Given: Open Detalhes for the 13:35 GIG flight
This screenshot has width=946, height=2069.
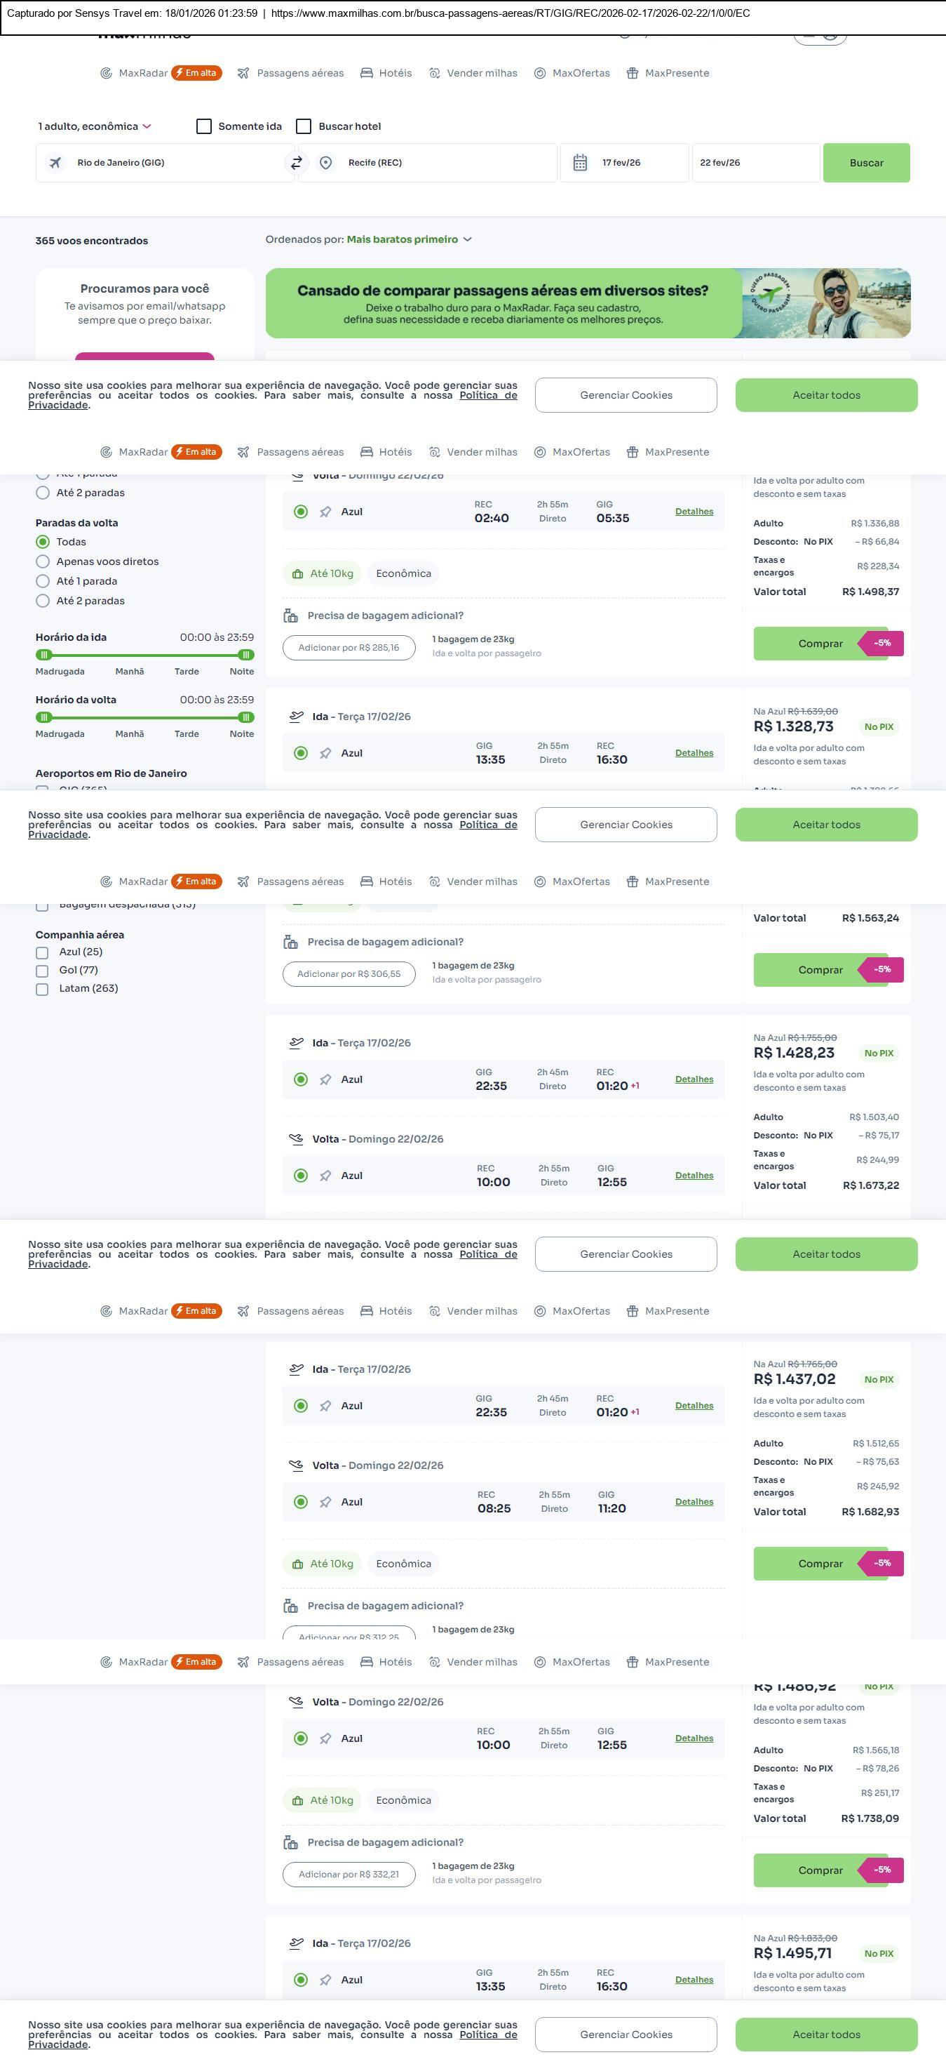Looking at the screenshot, I should point(694,752).
